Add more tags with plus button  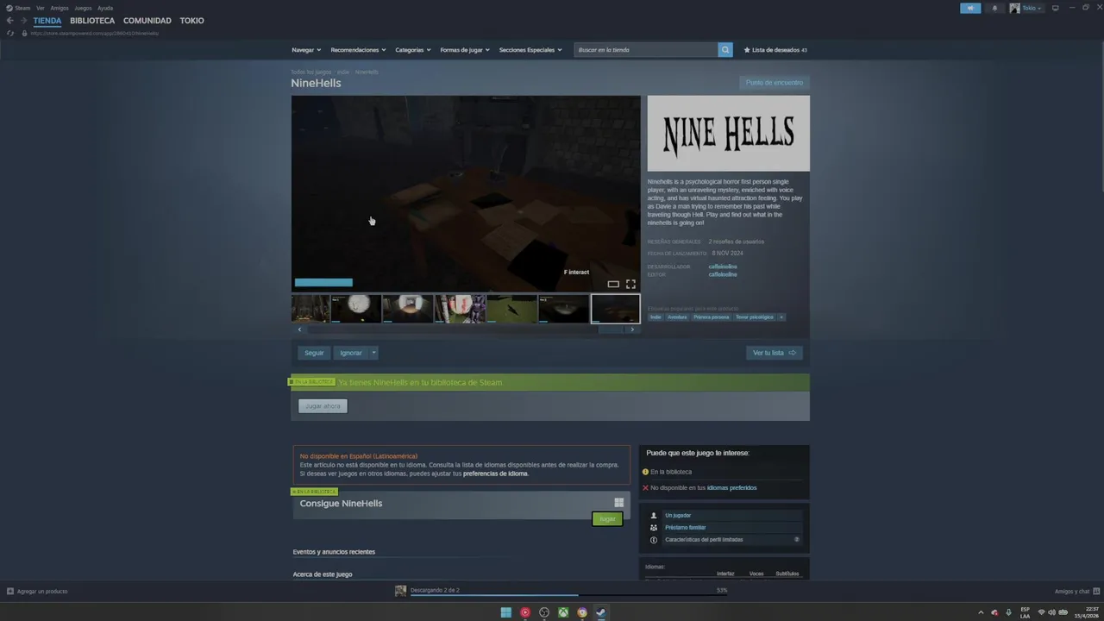(x=781, y=317)
